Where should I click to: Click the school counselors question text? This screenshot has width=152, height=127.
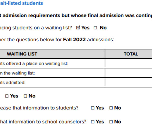click(x=43, y=122)
